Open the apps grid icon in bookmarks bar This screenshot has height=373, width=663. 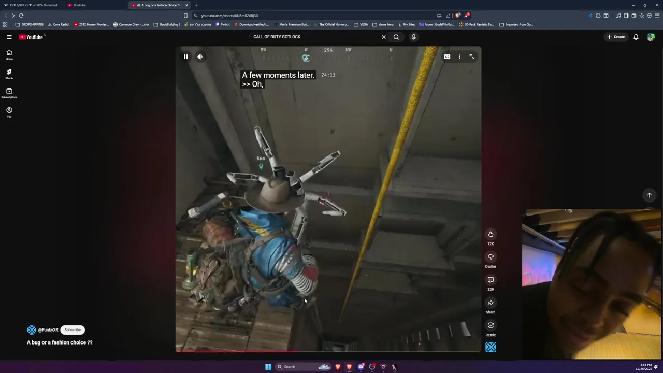click(x=5, y=24)
